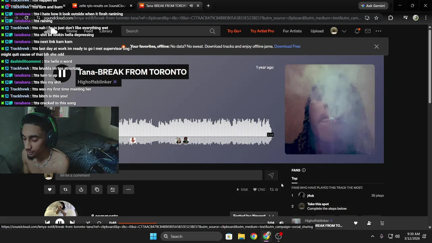Click the info icon next to FANS
Image resolution: width=432 pixels, height=243 pixels.
coord(304,170)
